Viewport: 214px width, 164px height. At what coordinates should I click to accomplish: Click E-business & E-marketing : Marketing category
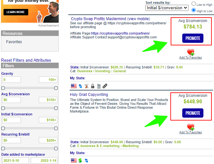coord(108,146)
